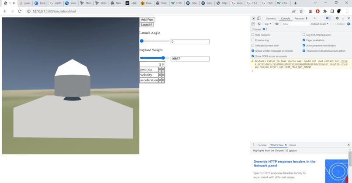This screenshot has width=352, height=183.
Task: Switch to the CSS browser tab
Action: pyautogui.click(x=283, y=3)
